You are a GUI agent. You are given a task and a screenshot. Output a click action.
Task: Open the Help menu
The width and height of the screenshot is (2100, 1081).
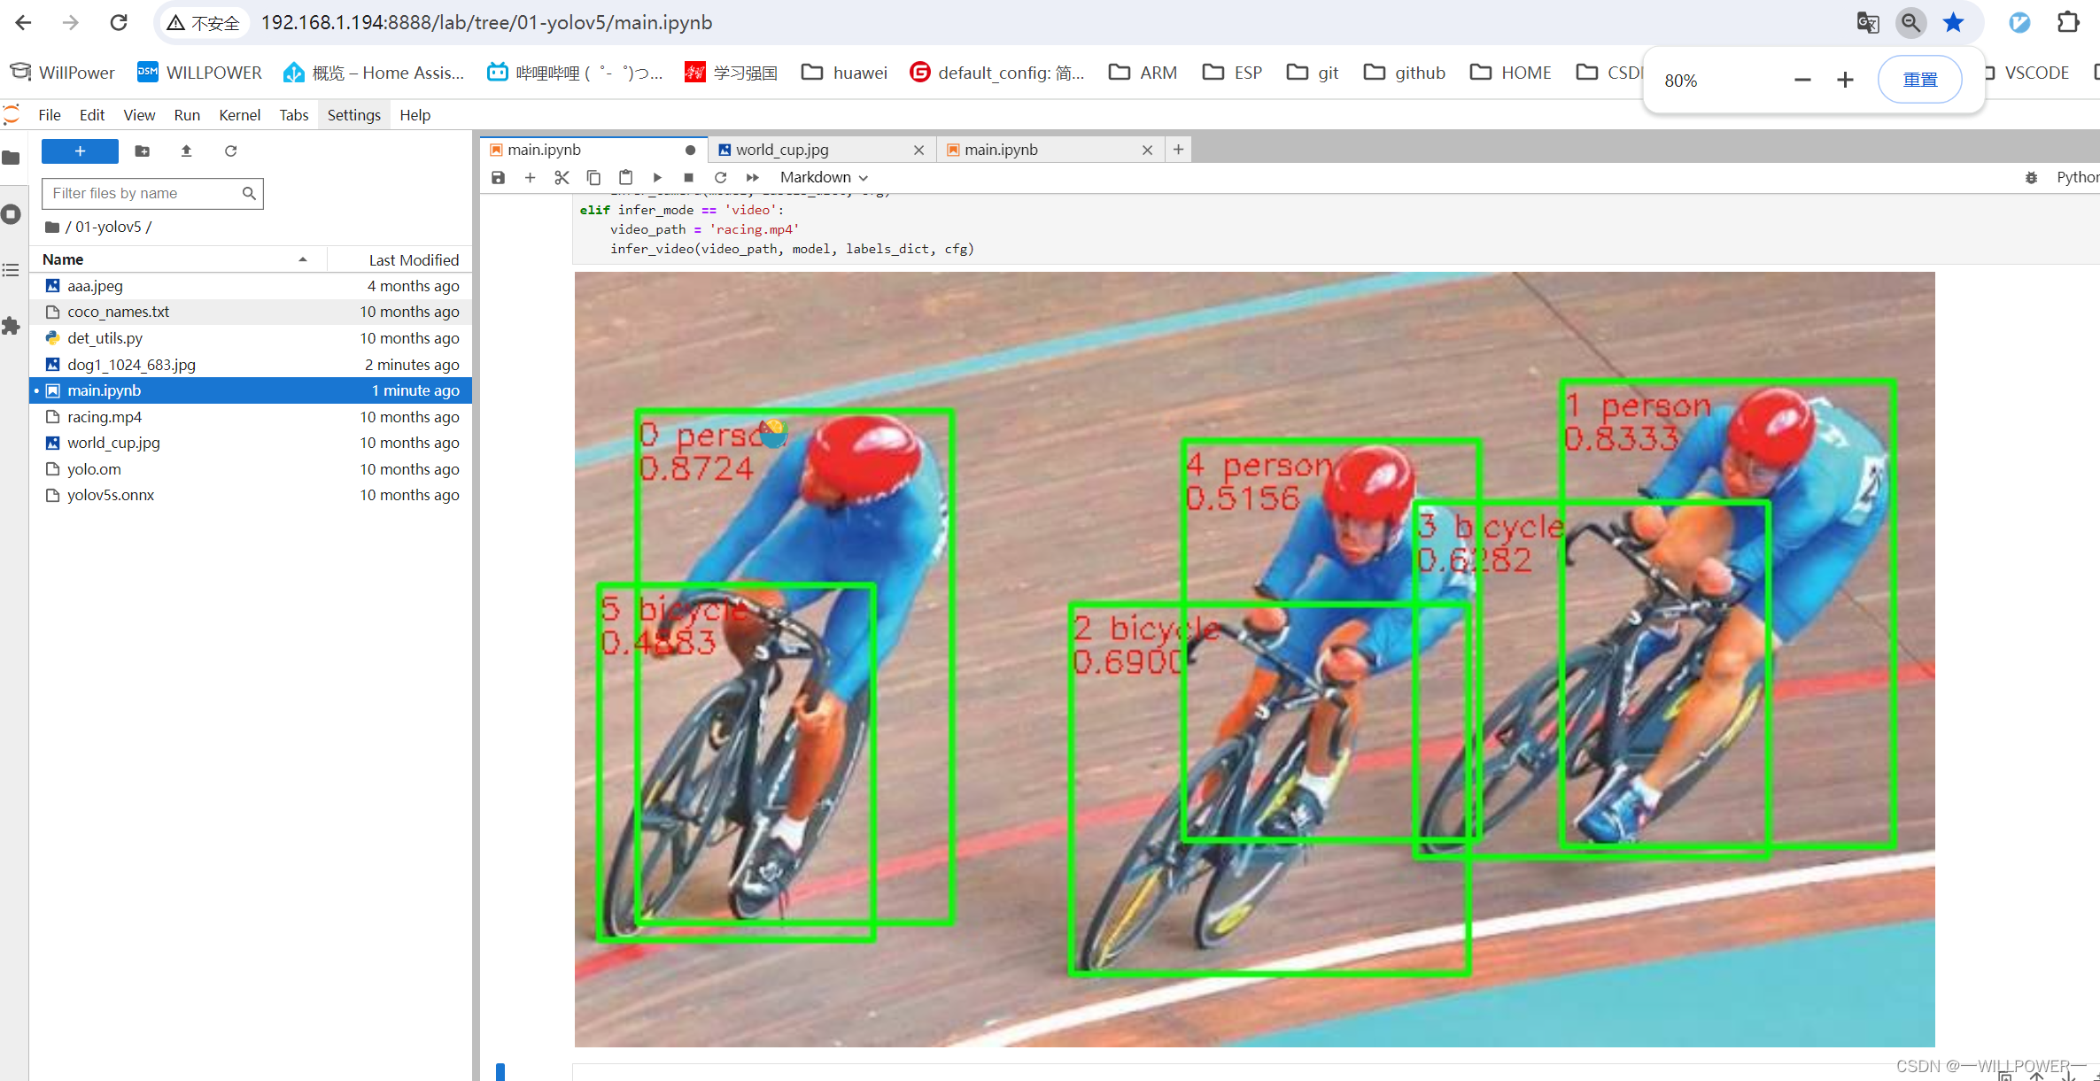pos(415,115)
